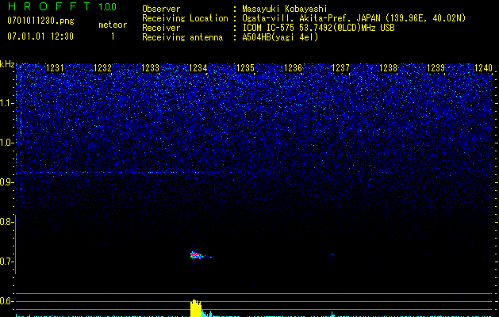This screenshot has height=317, width=499.
Task: Click the 0.8 kHz frequency axis label
Action: (6, 222)
